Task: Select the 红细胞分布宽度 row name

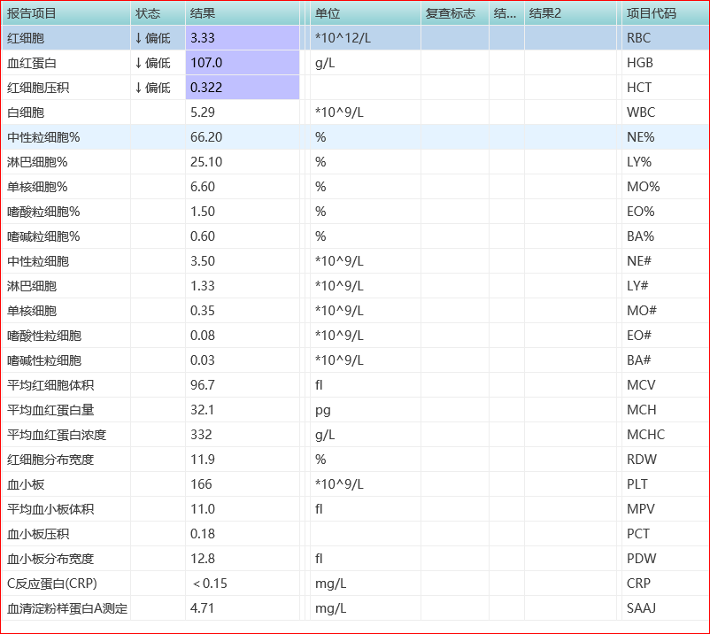Action: coord(50,460)
